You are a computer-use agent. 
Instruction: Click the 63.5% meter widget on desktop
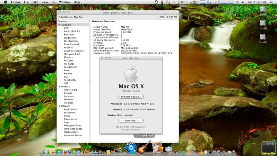click(268, 148)
